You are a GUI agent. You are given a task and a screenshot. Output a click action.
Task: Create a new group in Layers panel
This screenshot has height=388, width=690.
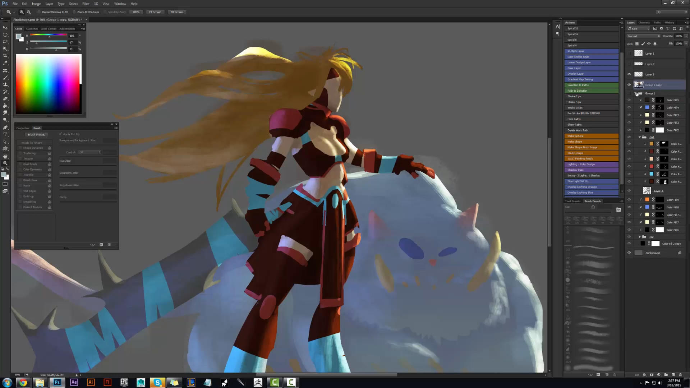click(666, 375)
